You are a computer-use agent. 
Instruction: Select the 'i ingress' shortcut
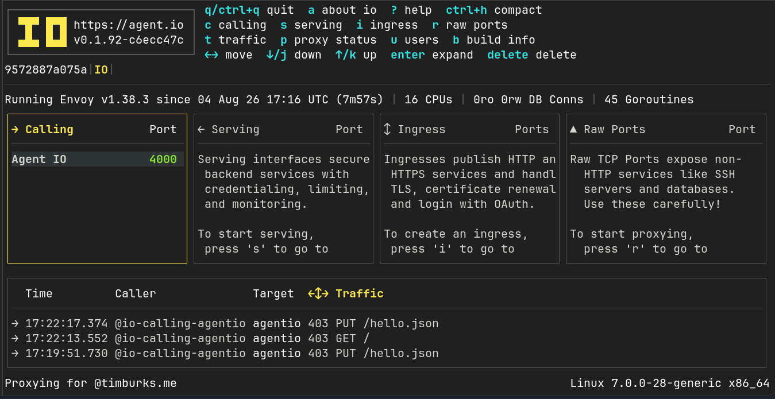click(x=387, y=25)
